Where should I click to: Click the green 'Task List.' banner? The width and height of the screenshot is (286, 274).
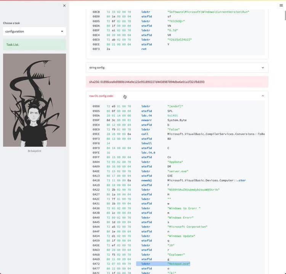tap(34, 45)
